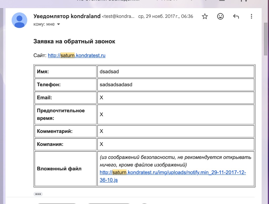
Task: Reply using the curved arrow icon
Action: pos(236,16)
